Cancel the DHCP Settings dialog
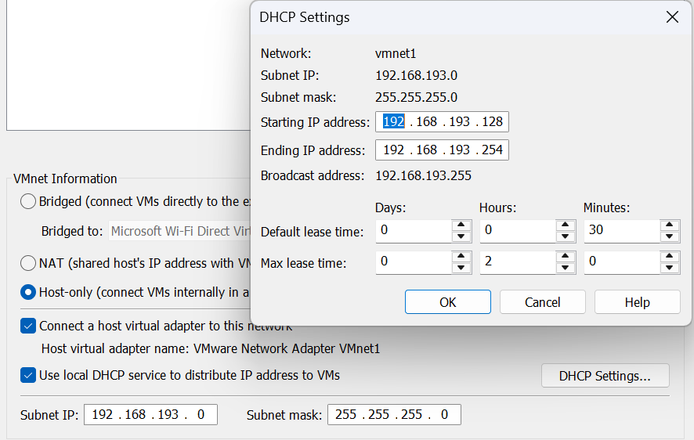Screen dimensions: 694x440 (x=542, y=302)
